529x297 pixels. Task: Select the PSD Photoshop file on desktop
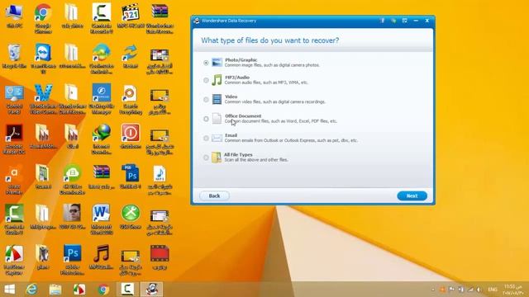(131, 177)
